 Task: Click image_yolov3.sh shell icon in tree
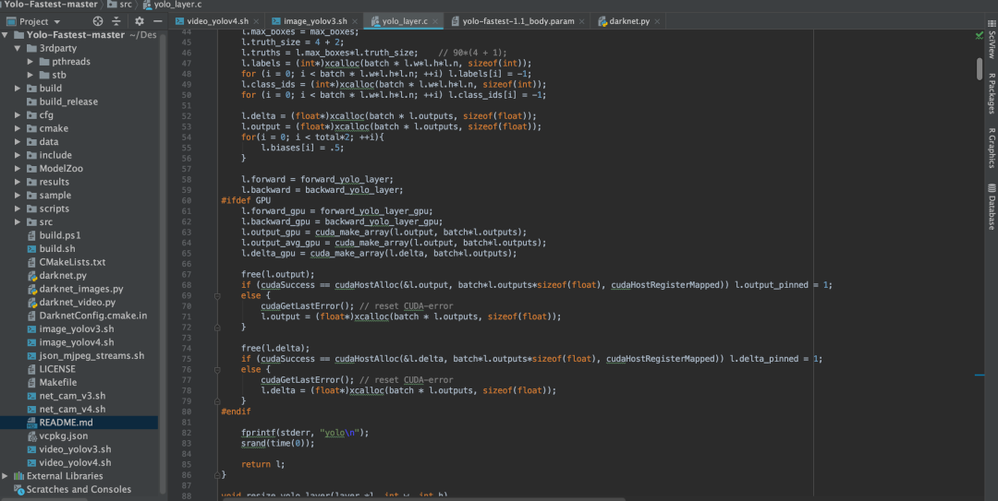(x=31, y=328)
